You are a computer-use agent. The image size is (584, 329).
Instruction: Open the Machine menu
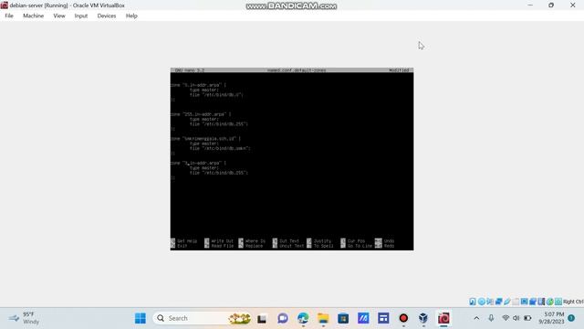pyautogui.click(x=33, y=16)
